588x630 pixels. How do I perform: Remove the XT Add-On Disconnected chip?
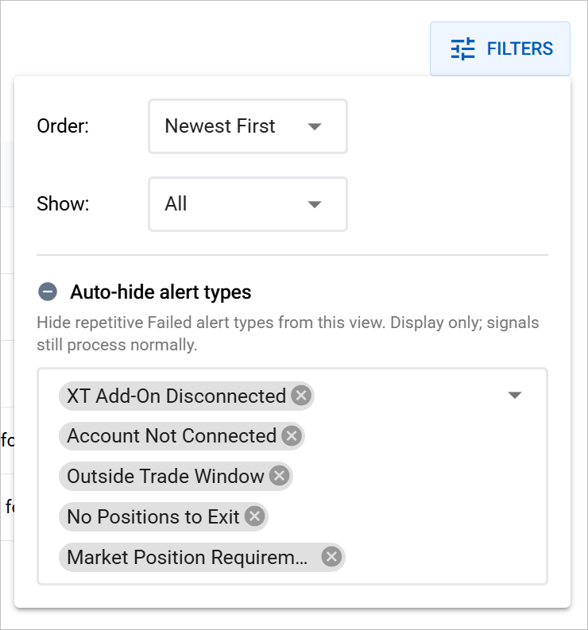[x=301, y=396]
